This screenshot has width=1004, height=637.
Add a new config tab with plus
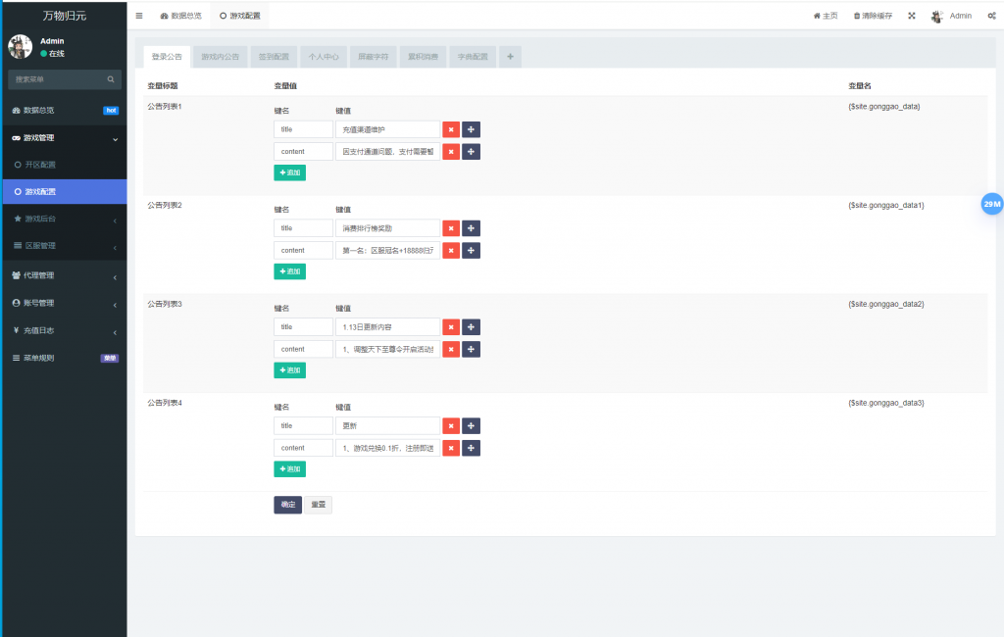point(510,57)
